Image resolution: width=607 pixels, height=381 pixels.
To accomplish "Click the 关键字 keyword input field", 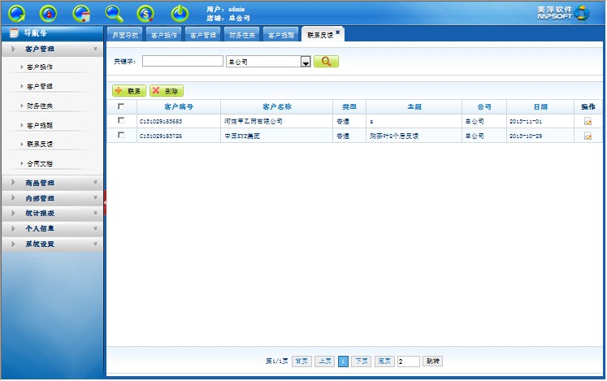I will tap(182, 61).
